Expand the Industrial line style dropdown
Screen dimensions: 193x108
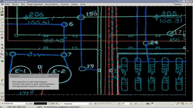coord(90,103)
